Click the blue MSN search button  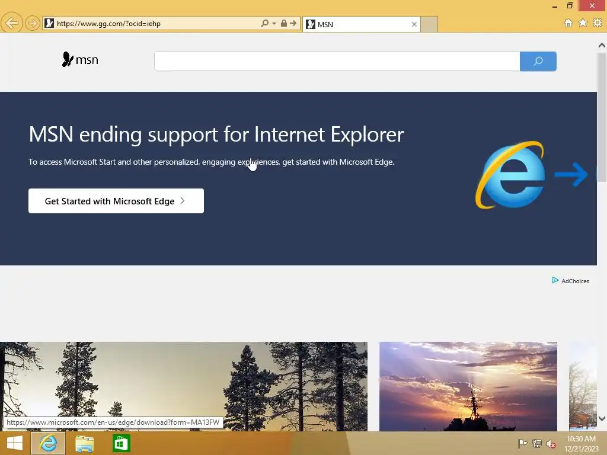(538, 61)
